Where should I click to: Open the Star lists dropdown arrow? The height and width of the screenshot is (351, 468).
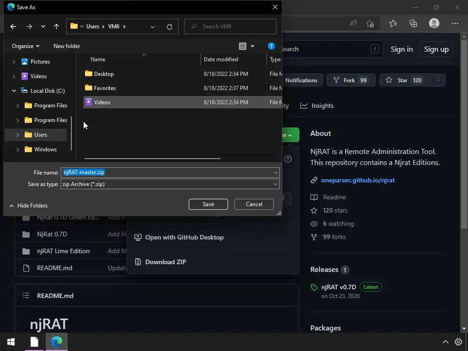[x=438, y=80]
